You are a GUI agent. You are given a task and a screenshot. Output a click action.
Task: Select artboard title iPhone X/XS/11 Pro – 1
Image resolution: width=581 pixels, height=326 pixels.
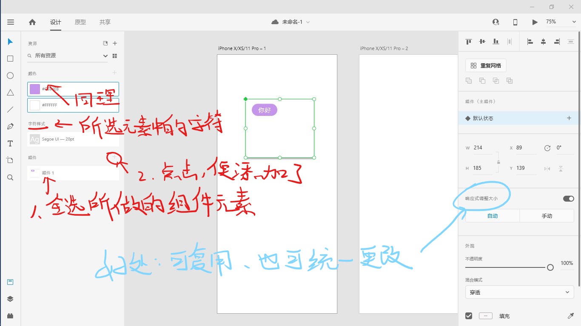tap(242, 48)
